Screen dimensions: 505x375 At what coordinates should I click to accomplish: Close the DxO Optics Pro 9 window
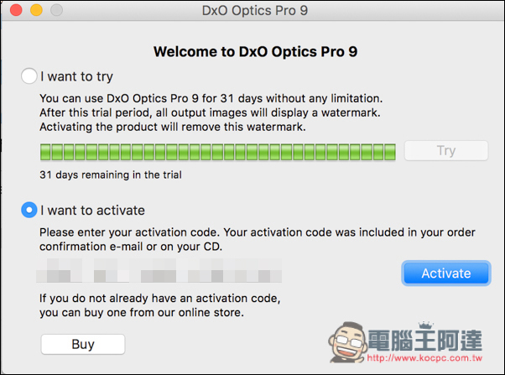[x=16, y=10]
